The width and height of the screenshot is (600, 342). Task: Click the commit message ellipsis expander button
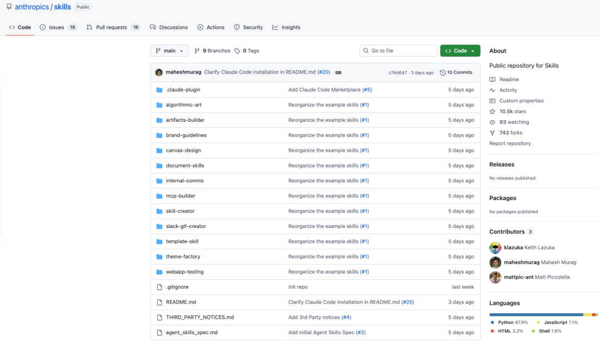pyautogui.click(x=338, y=72)
